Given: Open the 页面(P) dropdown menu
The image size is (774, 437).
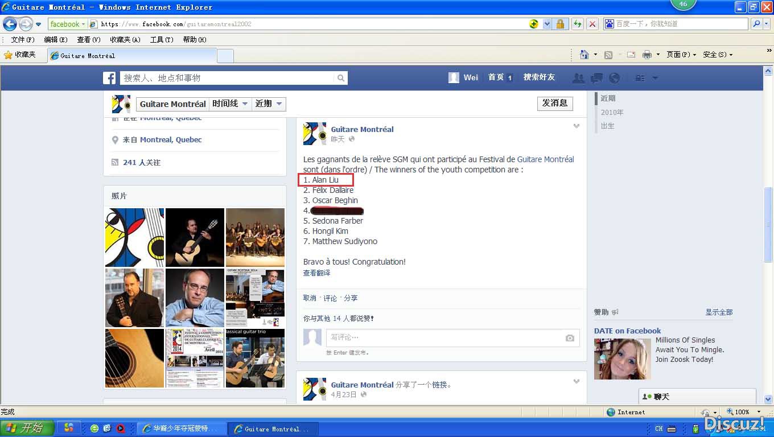Looking at the screenshot, I should [681, 55].
